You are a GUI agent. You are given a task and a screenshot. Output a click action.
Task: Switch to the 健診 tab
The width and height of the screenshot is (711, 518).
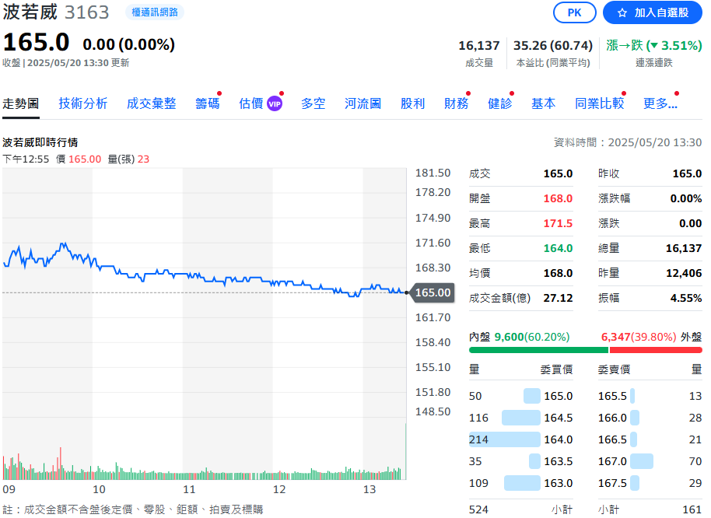(x=499, y=103)
